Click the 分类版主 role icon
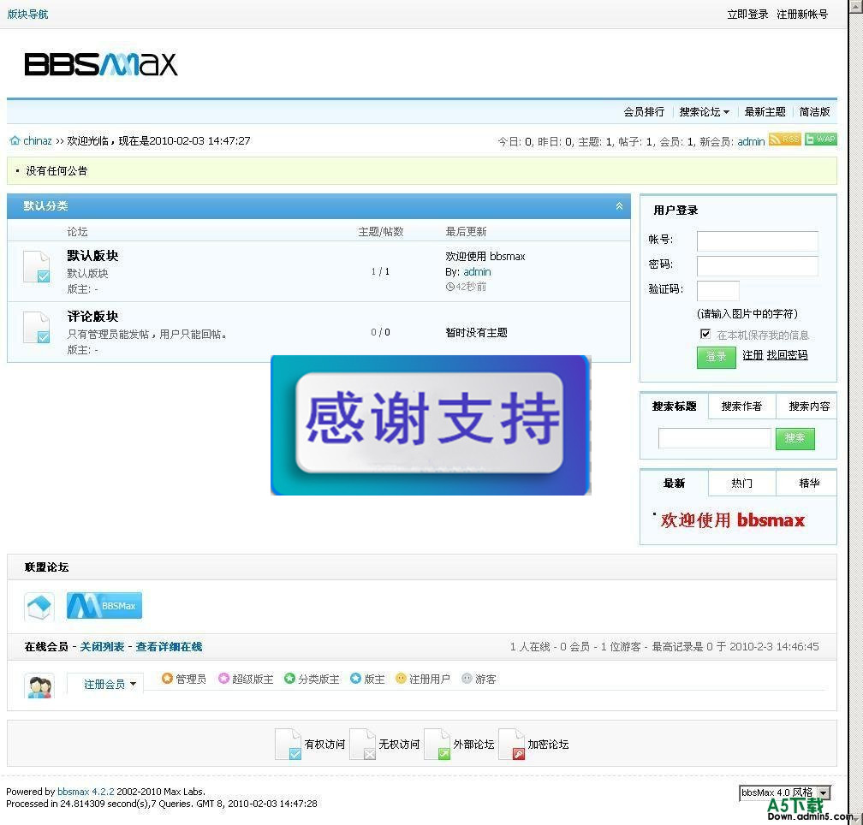Screen dimensions: 863x825 pyautogui.click(x=289, y=679)
